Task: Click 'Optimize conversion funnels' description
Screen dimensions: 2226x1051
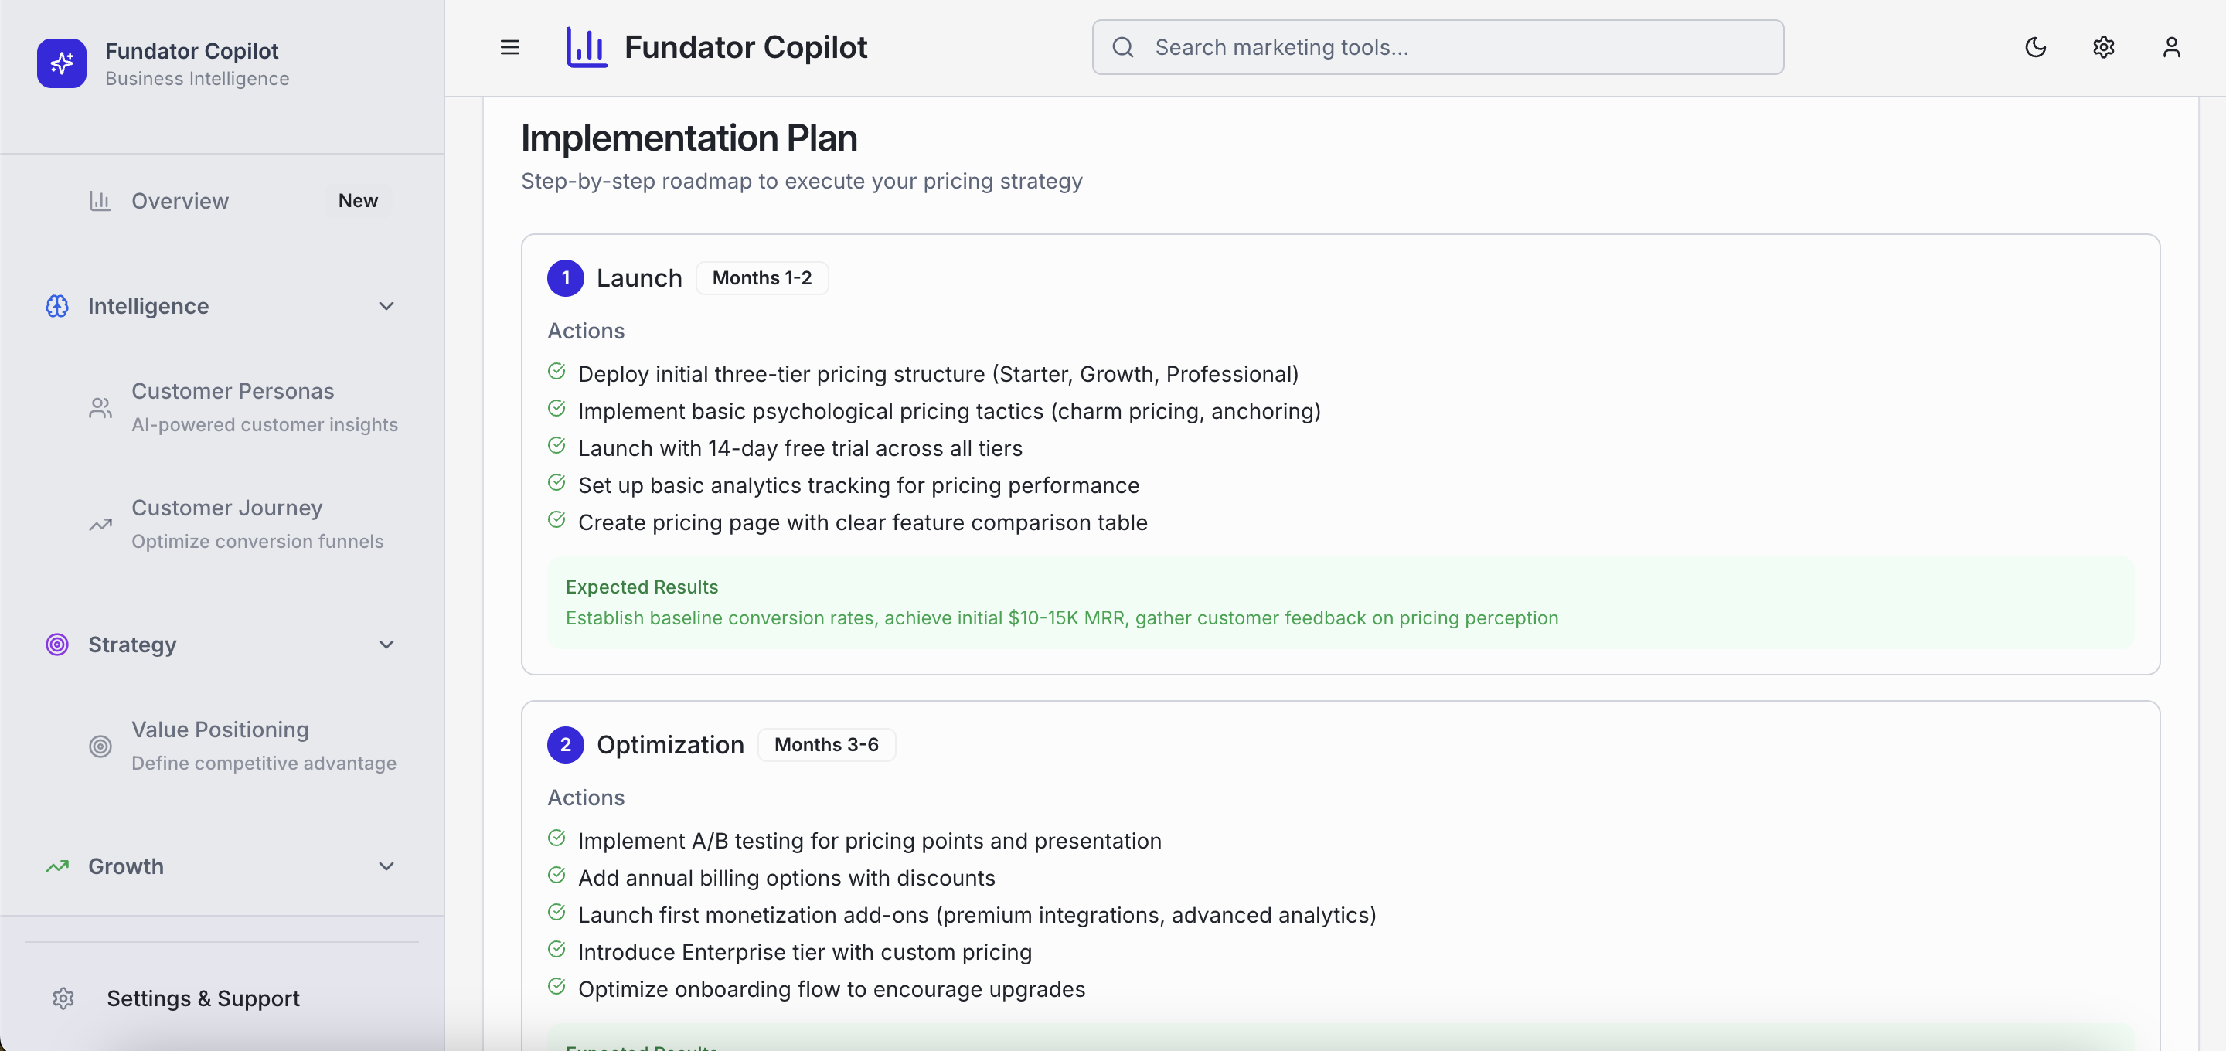Action: [257, 541]
